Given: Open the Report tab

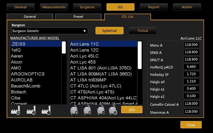Looking at the screenshot, I should tap(154, 7).
